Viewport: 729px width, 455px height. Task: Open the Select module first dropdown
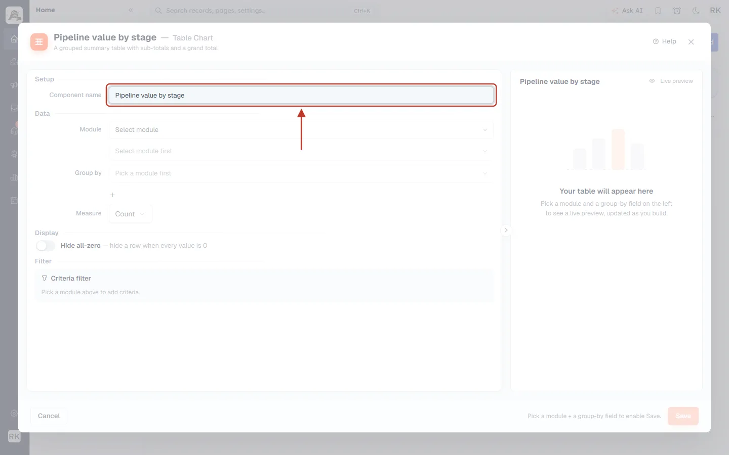[x=301, y=151]
